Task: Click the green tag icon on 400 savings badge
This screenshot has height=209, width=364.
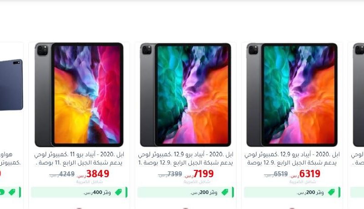Action: 118,192
